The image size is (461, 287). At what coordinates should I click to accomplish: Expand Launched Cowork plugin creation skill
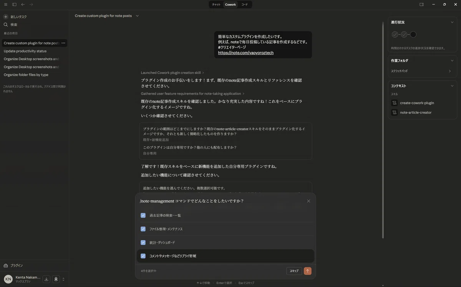click(172, 73)
